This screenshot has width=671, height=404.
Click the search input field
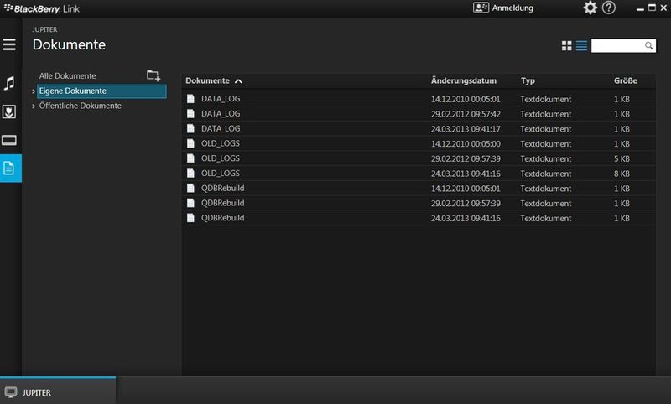coord(617,45)
